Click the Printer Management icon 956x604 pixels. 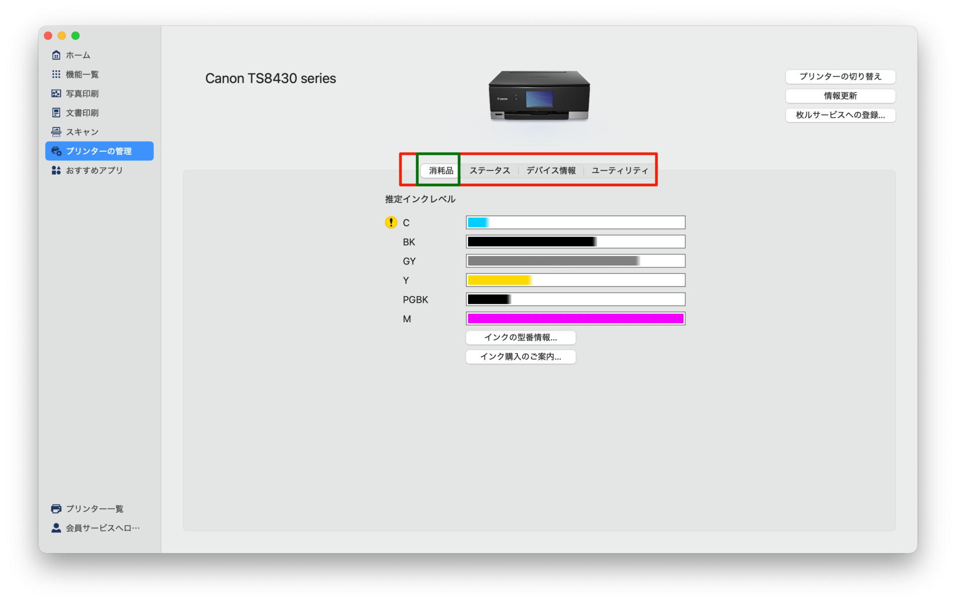point(56,151)
